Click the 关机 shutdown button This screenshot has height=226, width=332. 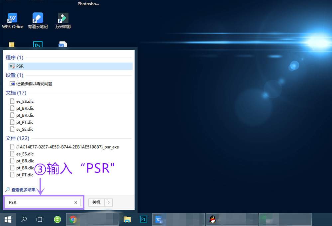click(96, 202)
